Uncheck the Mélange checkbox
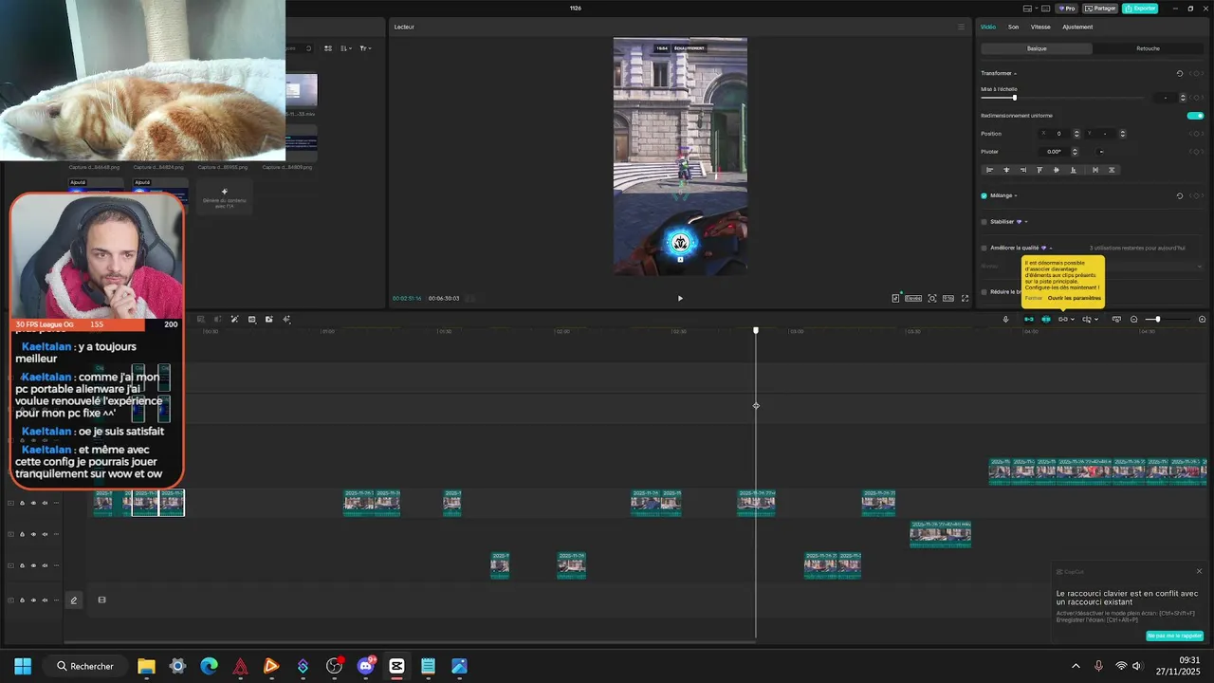1214x683 pixels. (x=984, y=195)
